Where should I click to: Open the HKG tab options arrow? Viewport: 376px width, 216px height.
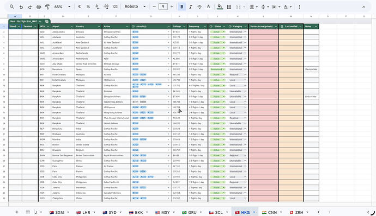coord(254,212)
